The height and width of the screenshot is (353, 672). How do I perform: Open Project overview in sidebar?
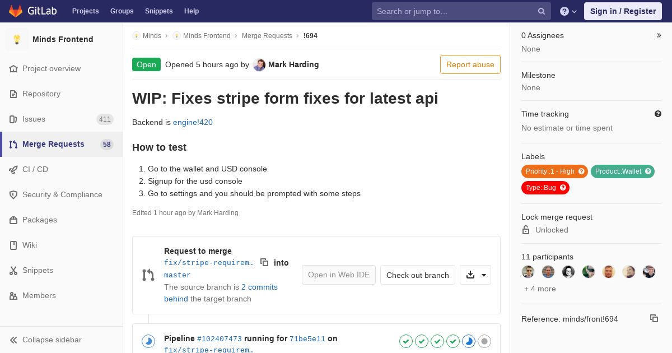pos(61,68)
